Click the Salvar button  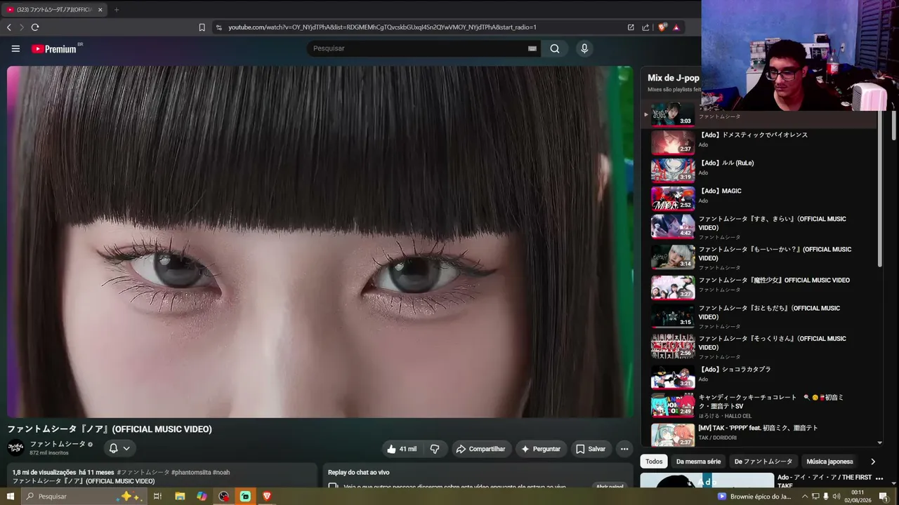(590, 449)
